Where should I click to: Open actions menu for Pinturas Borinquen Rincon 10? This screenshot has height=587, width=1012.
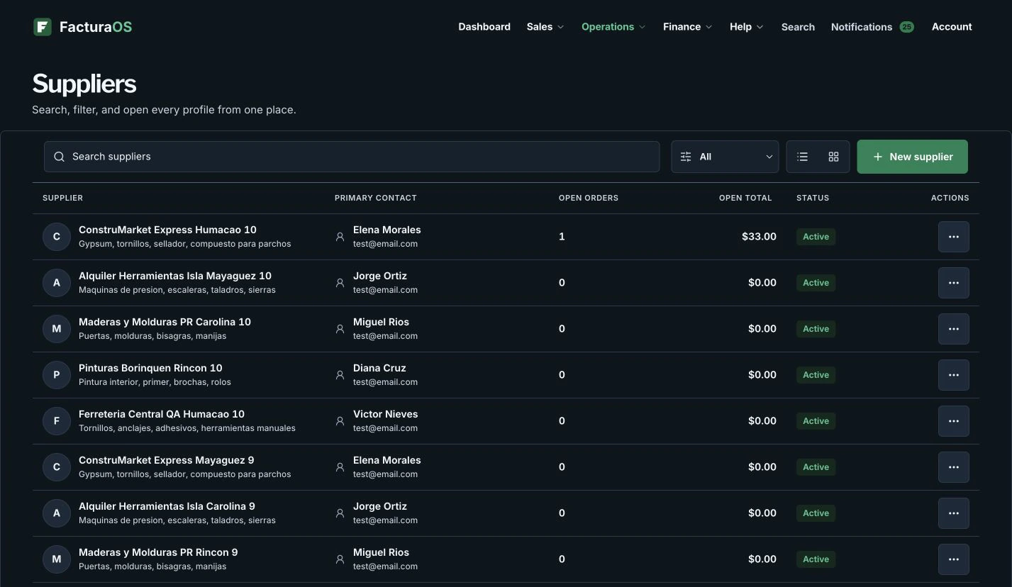click(953, 375)
